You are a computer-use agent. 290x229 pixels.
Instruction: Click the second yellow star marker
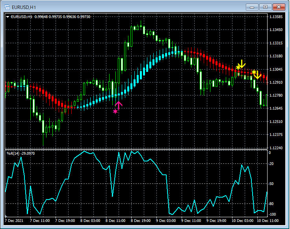254,72
